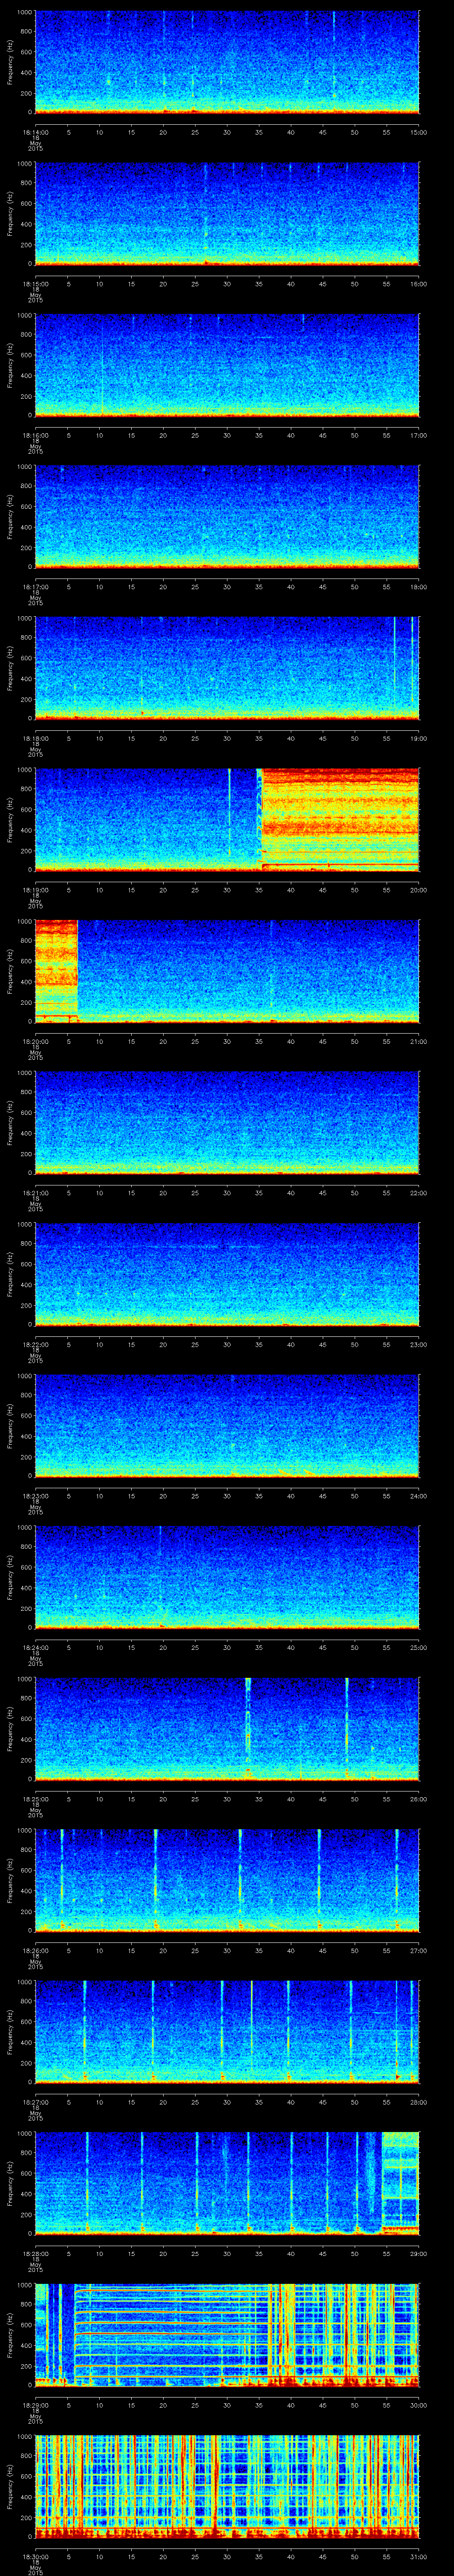
Task: Click the spectrogram panel starting at 18:15:00
Action: click(227, 214)
